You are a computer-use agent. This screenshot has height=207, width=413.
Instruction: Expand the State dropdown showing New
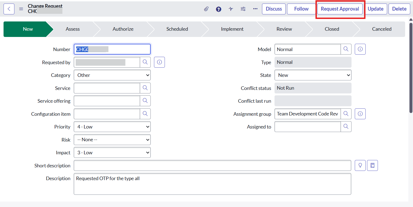(x=313, y=75)
